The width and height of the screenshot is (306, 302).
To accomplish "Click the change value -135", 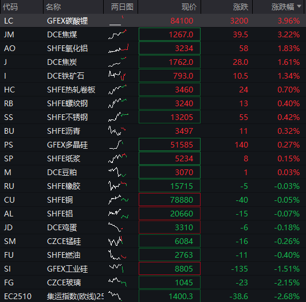I will tap(240, 269).
